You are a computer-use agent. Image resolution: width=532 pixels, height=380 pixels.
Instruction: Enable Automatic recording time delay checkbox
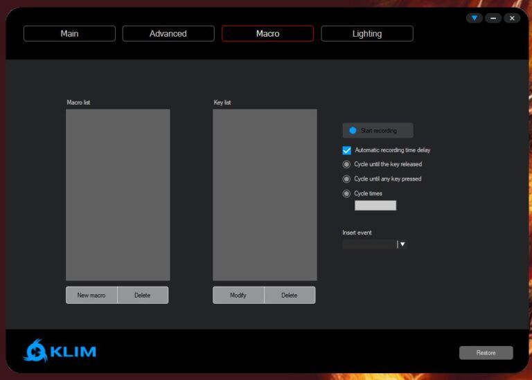point(347,150)
